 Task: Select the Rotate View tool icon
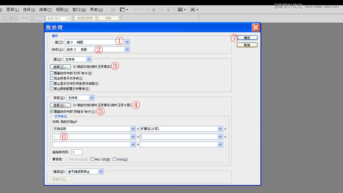169,10
